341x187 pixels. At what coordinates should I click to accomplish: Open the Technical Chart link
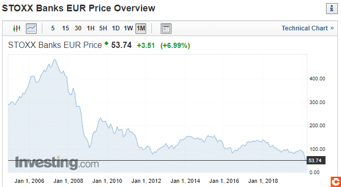click(x=307, y=28)
